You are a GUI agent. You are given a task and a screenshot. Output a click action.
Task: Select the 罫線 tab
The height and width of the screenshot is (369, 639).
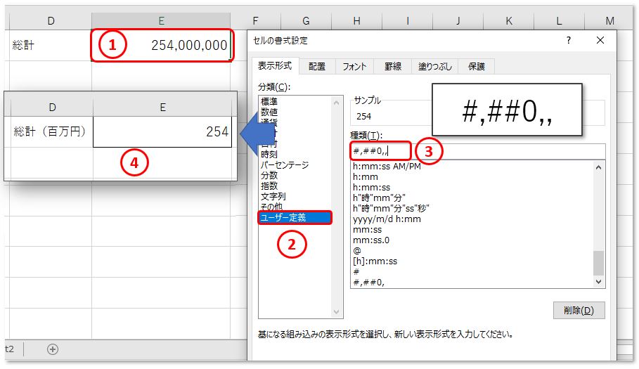[x=392, y=67]
